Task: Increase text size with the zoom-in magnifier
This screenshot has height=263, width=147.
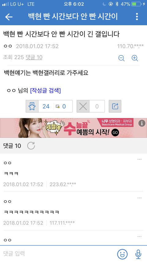Action: pos(135,58)
